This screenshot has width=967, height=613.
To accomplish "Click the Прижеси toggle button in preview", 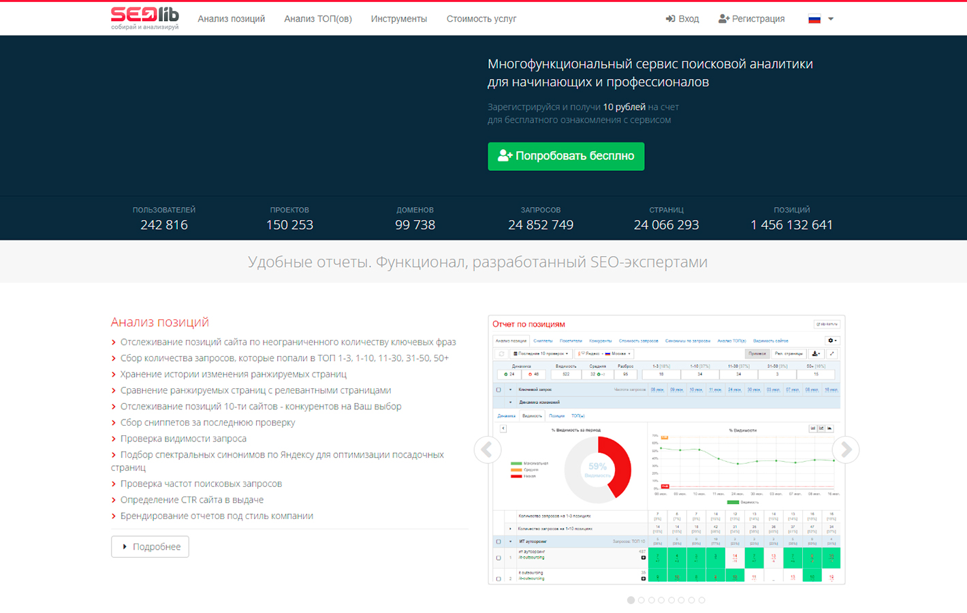I will tap(757, 354).
